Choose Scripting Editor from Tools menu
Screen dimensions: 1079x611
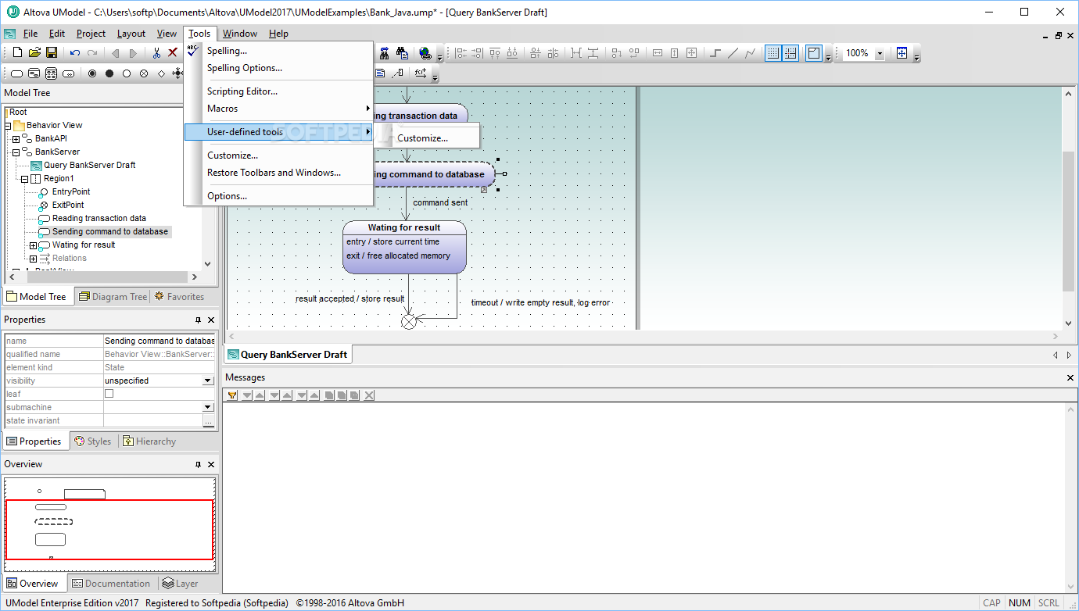pyautogui.click(x=242, y=91)
